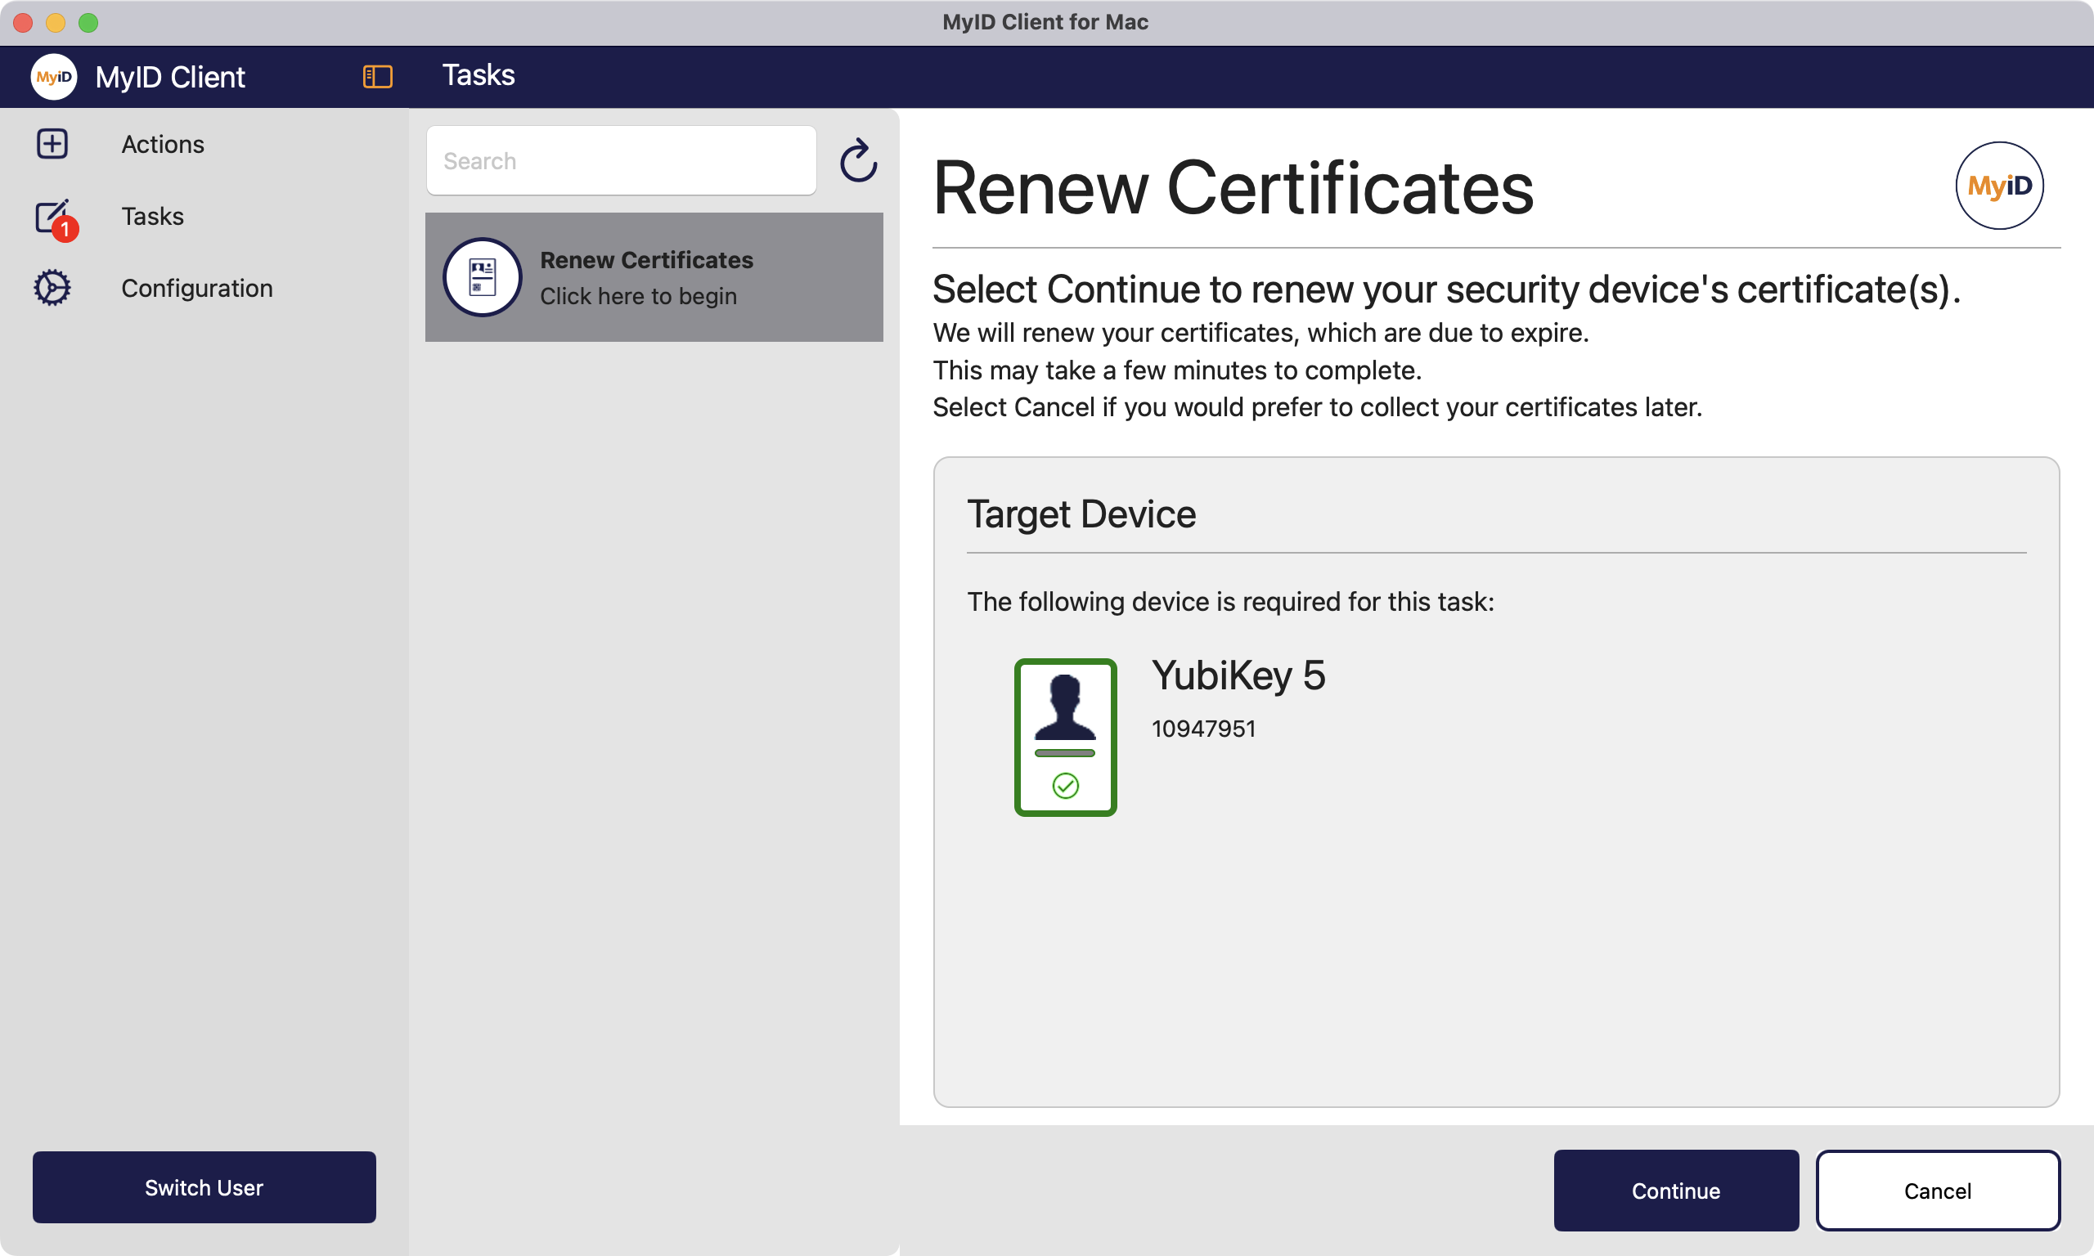The width and height of the screenshot is (2094, 1256).
Task: Click the Tasks header title
Action: click(479, 75)
